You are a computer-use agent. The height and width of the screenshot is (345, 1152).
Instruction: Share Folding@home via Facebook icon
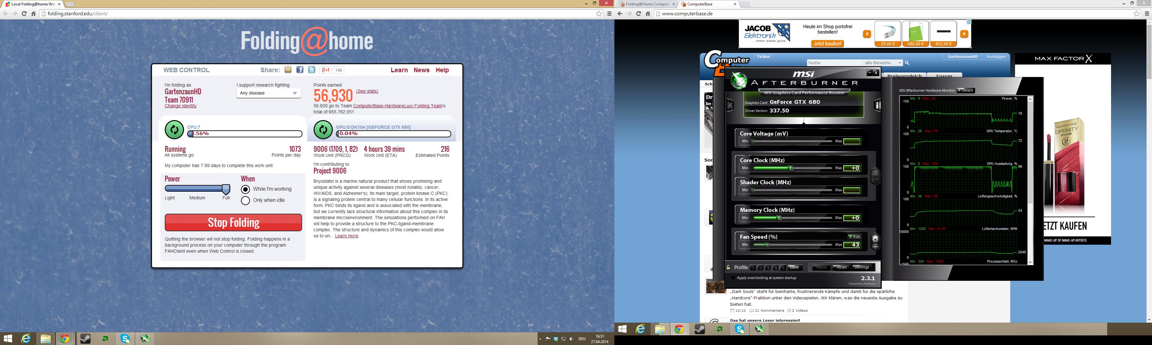(x=300, y=70)
